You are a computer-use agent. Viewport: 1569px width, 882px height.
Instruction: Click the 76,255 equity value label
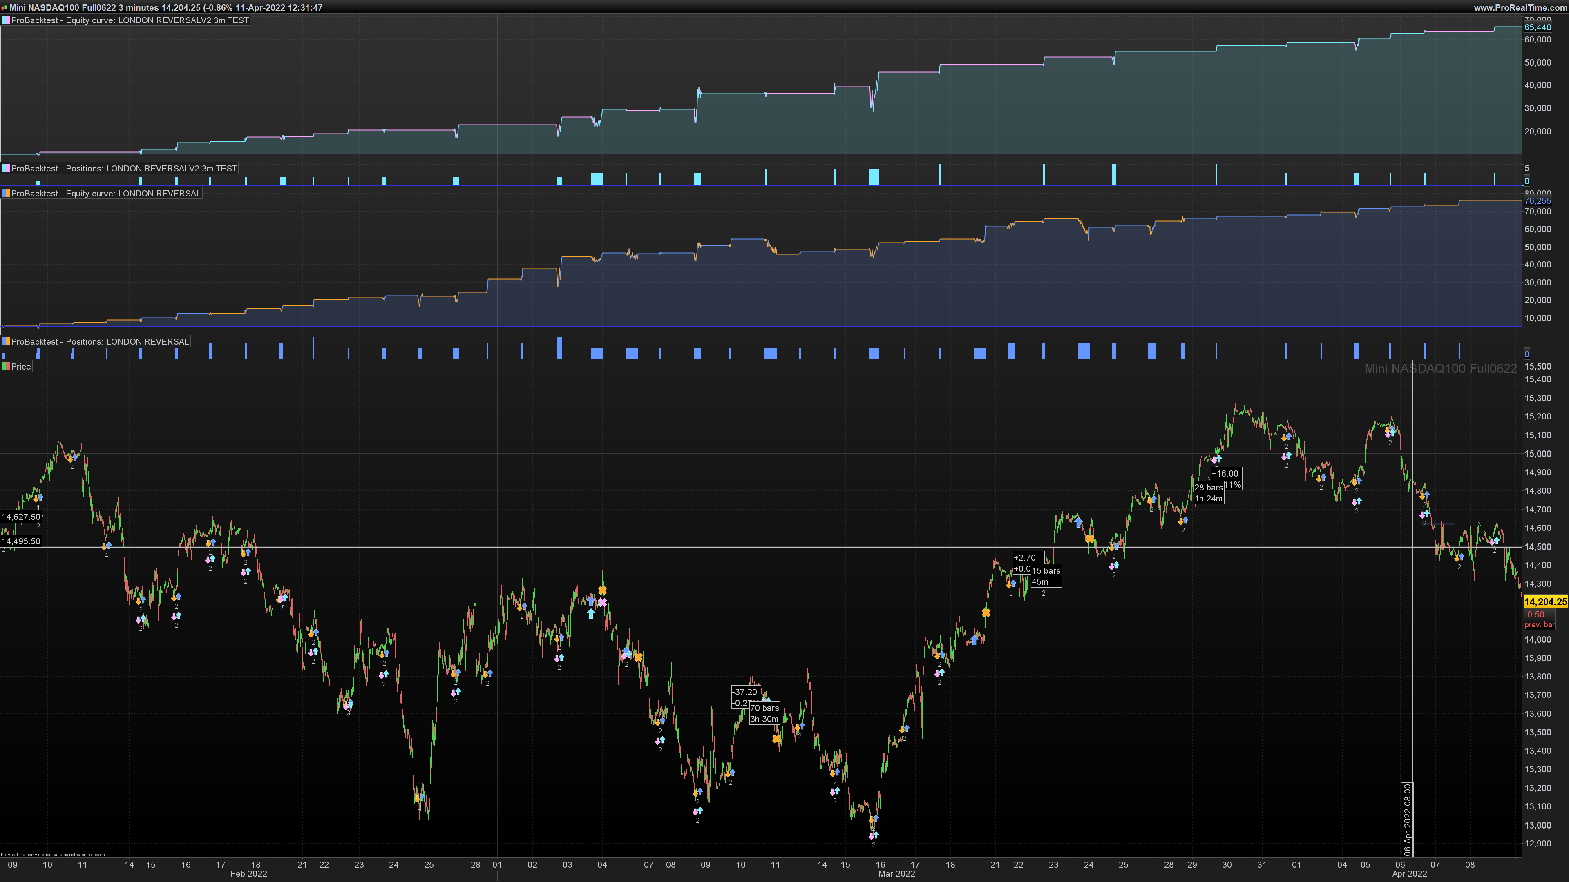coord(1537,201)
